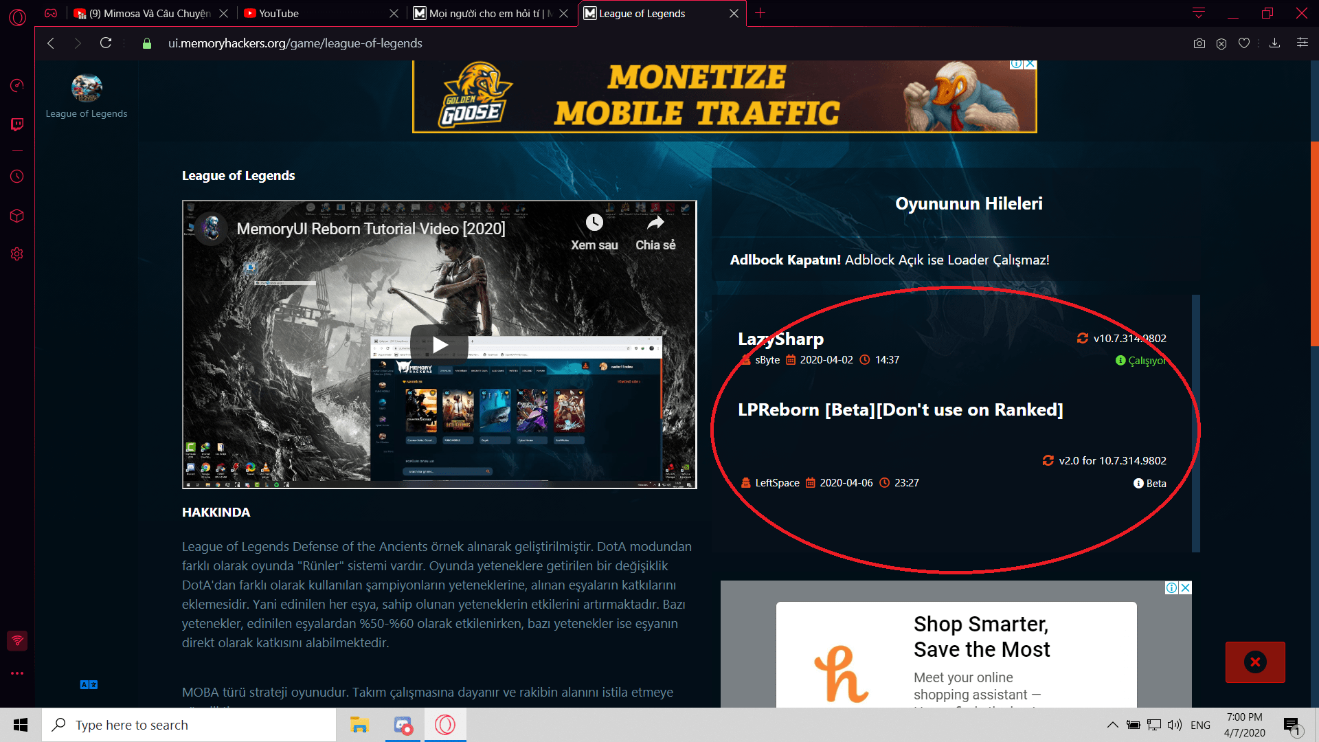
Task: Click the Golden Goose banner ad
Action: pos(724,97)
